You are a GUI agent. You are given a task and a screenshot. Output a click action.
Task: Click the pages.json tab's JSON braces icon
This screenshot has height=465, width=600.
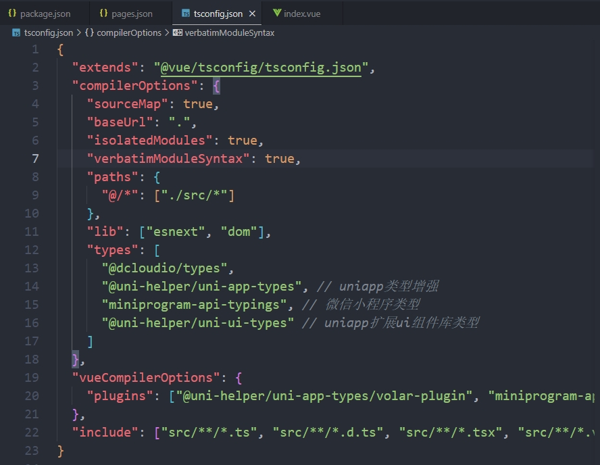[103, 14]
